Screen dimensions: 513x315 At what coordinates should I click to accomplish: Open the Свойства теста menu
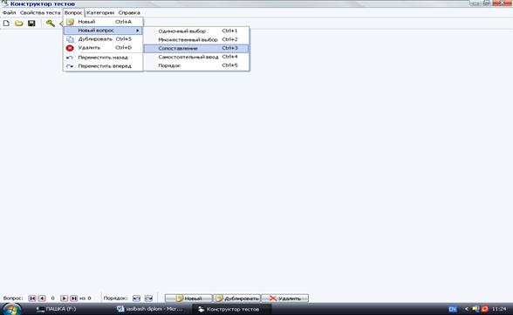pos(40,13)
